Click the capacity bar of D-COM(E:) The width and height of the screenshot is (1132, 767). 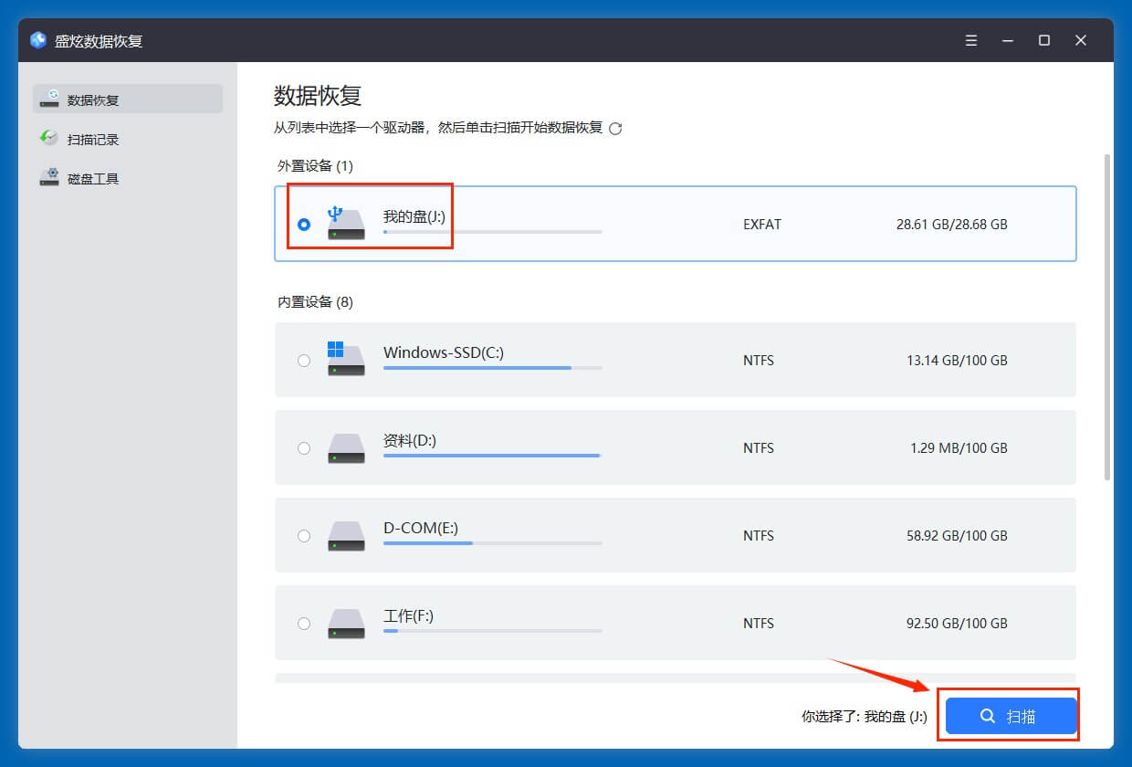click(x=492, y=542)
